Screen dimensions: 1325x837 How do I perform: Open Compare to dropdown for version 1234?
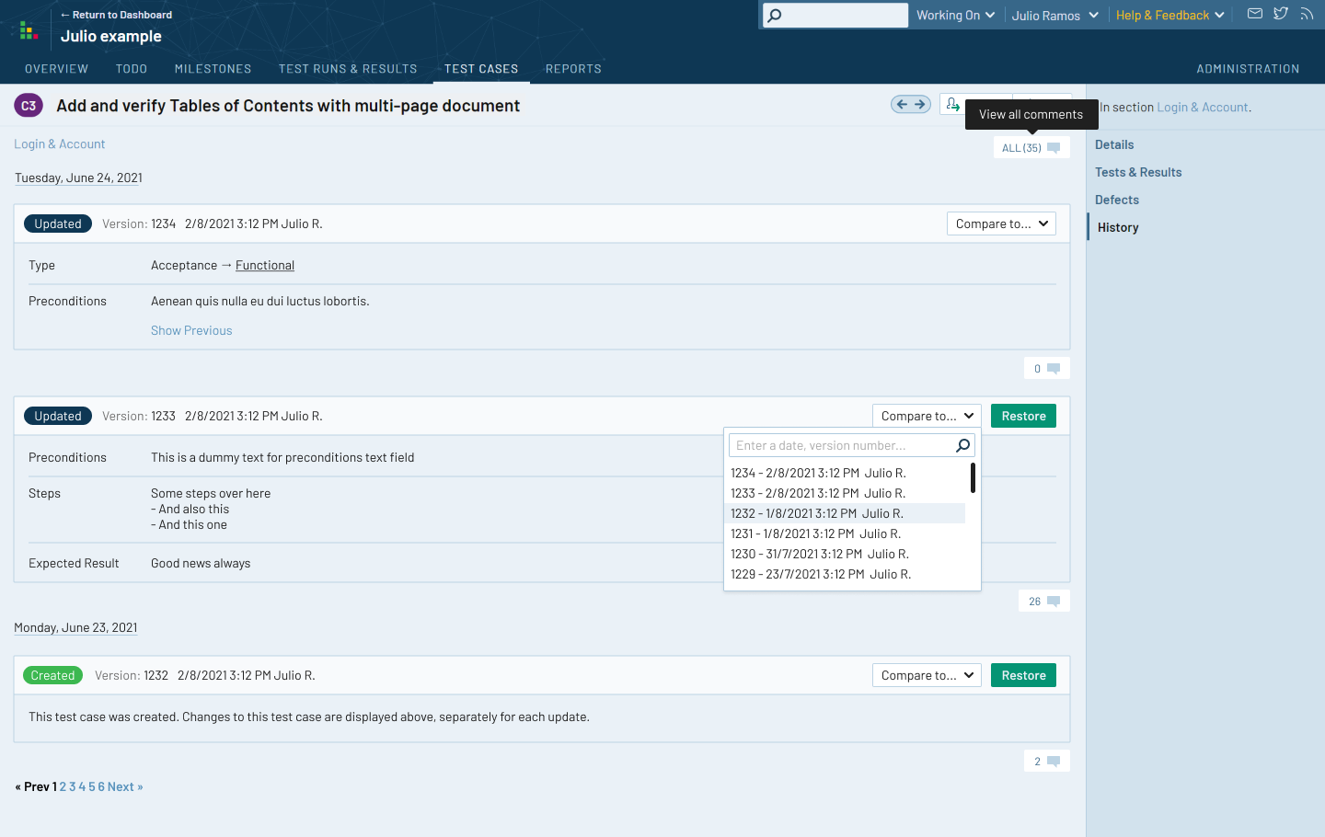point(1001,224)
